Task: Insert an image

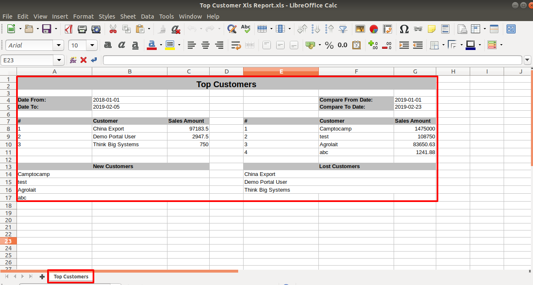Action: click(x=360, y=29)
